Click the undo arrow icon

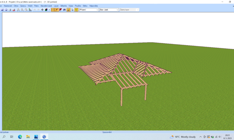click(35, 10)
